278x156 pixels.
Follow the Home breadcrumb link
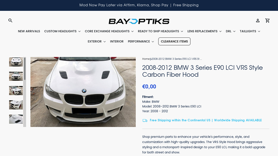[x=146, y=59]
